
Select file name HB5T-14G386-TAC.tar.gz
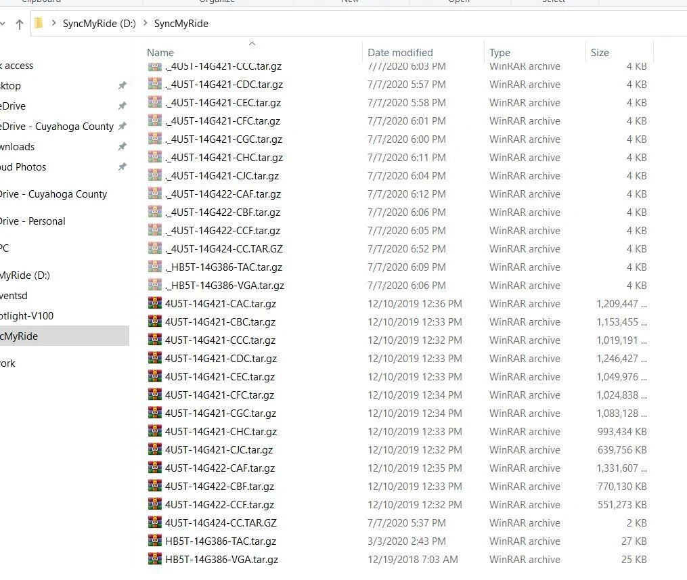(x=221, y=541)
